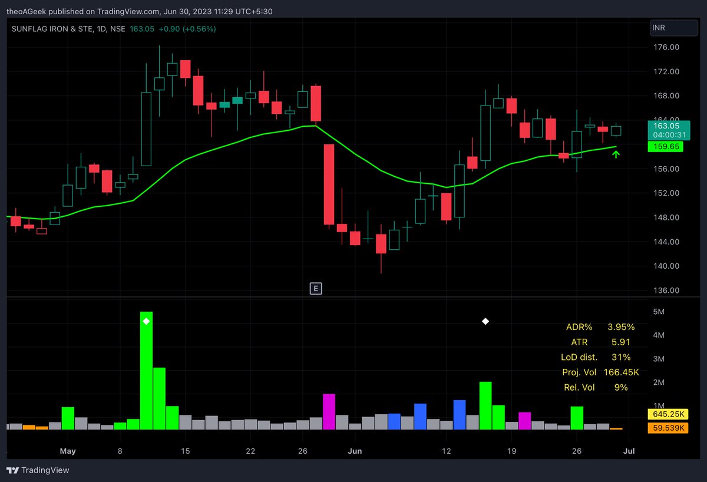Click the Jul date axis label
Screen dimensions: 707x482
(629, 451)
